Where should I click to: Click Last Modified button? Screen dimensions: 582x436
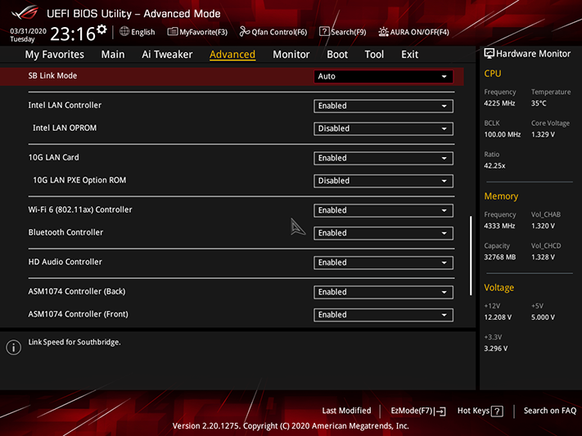coord(346,411)
